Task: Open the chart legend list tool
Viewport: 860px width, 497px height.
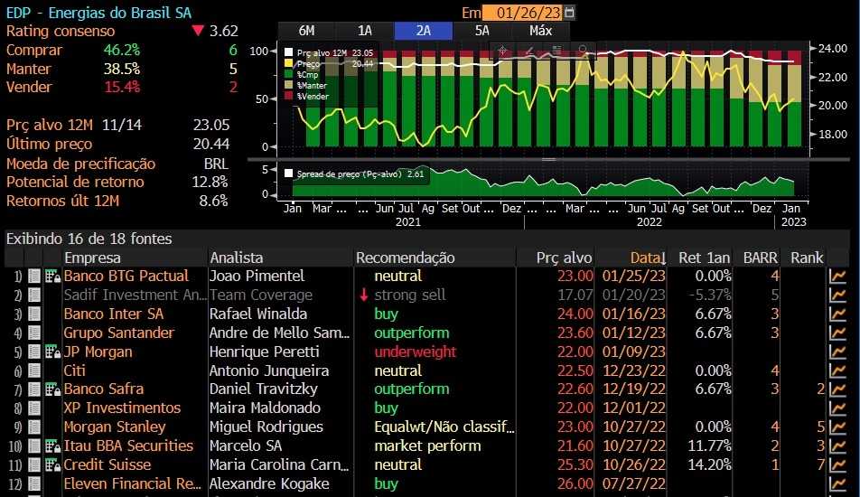Action: click(556, 51)
